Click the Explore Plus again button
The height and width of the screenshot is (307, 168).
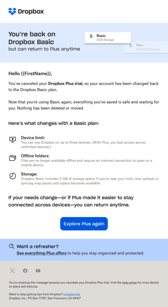click(84, 224)
